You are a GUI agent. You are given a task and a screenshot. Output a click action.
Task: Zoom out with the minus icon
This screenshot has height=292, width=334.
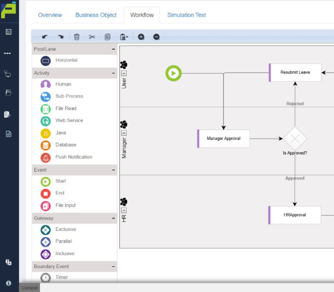click(x=156, y=37)
